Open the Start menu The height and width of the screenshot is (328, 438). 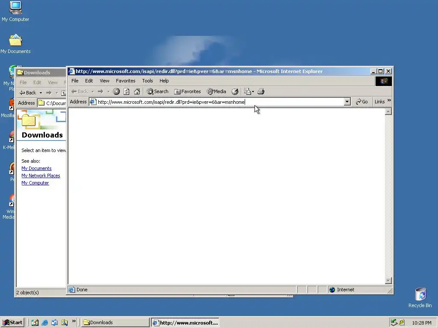(x=12, y=322)
